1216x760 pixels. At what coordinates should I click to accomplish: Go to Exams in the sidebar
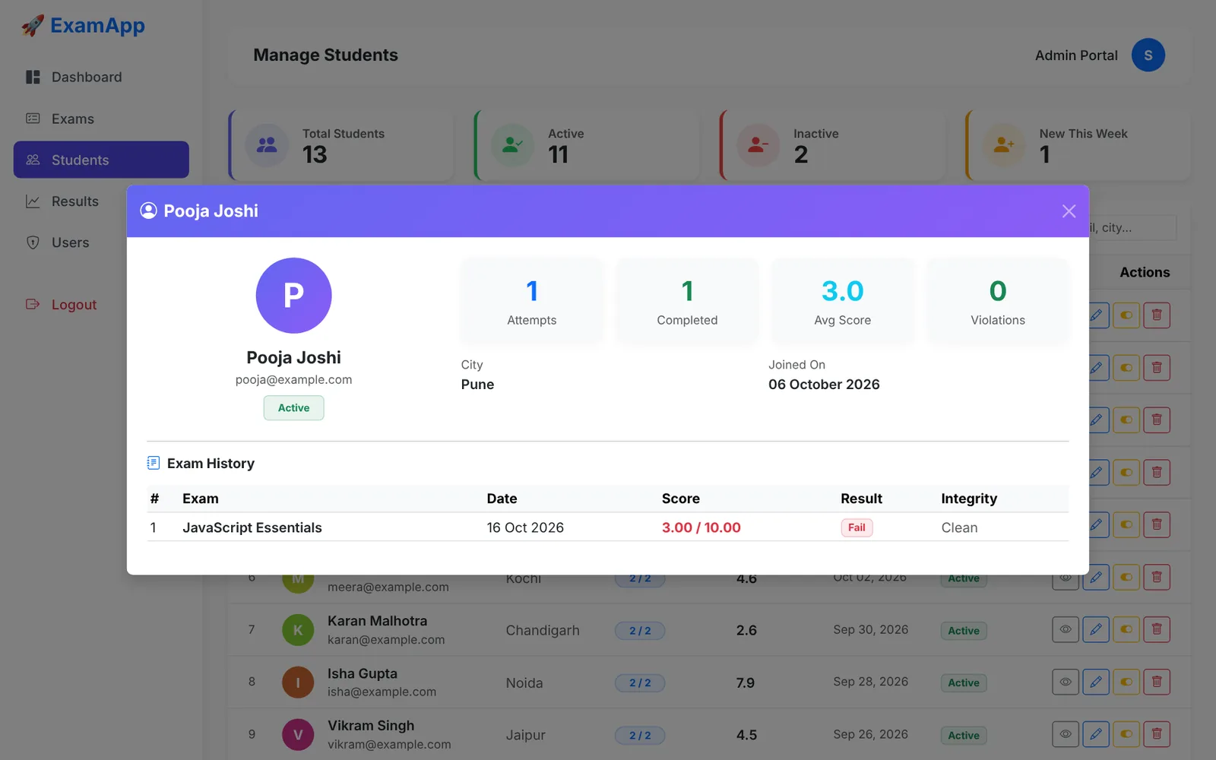[x=101, y=119]
